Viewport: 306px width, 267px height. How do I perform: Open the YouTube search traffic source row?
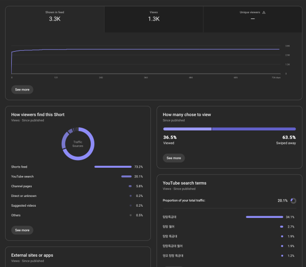[x=23, y=176]
